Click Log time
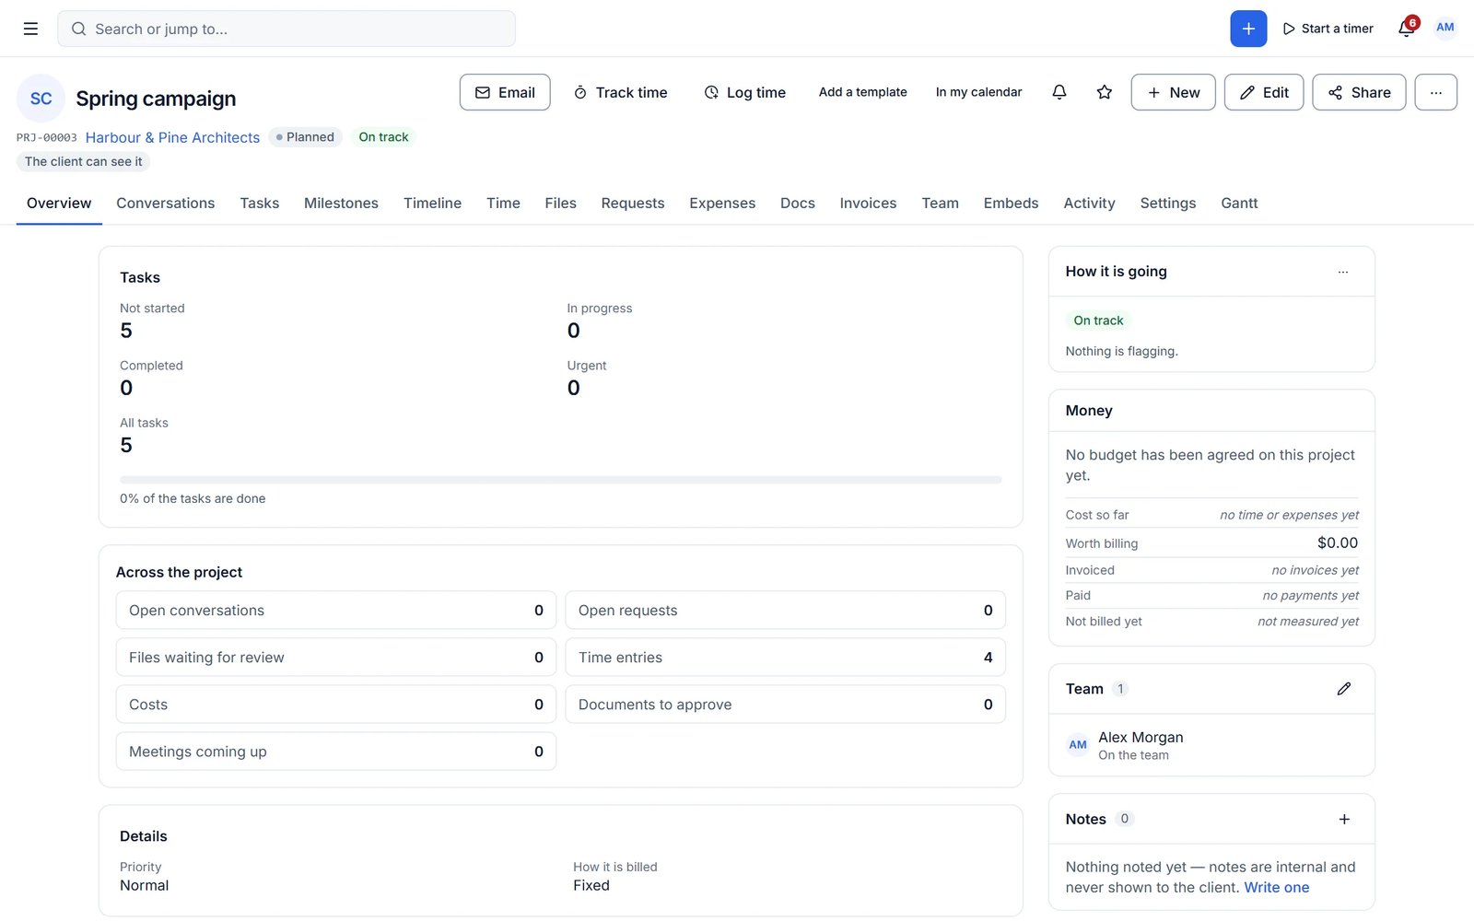Screen dimensions: 1474x921 click(745, 92)
